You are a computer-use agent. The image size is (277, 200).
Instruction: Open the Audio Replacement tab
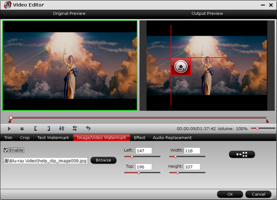(172, 138)
